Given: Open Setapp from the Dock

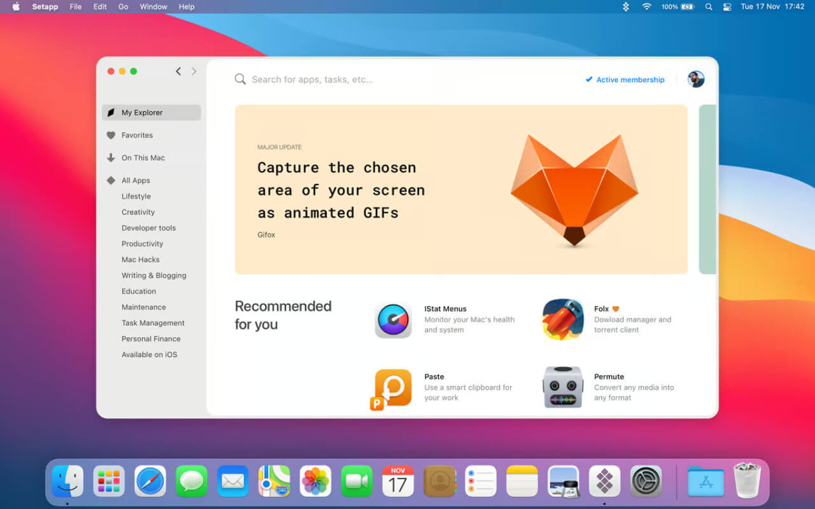Looking at the screenshot, I should pyautogui.click(x=605, y=481).
